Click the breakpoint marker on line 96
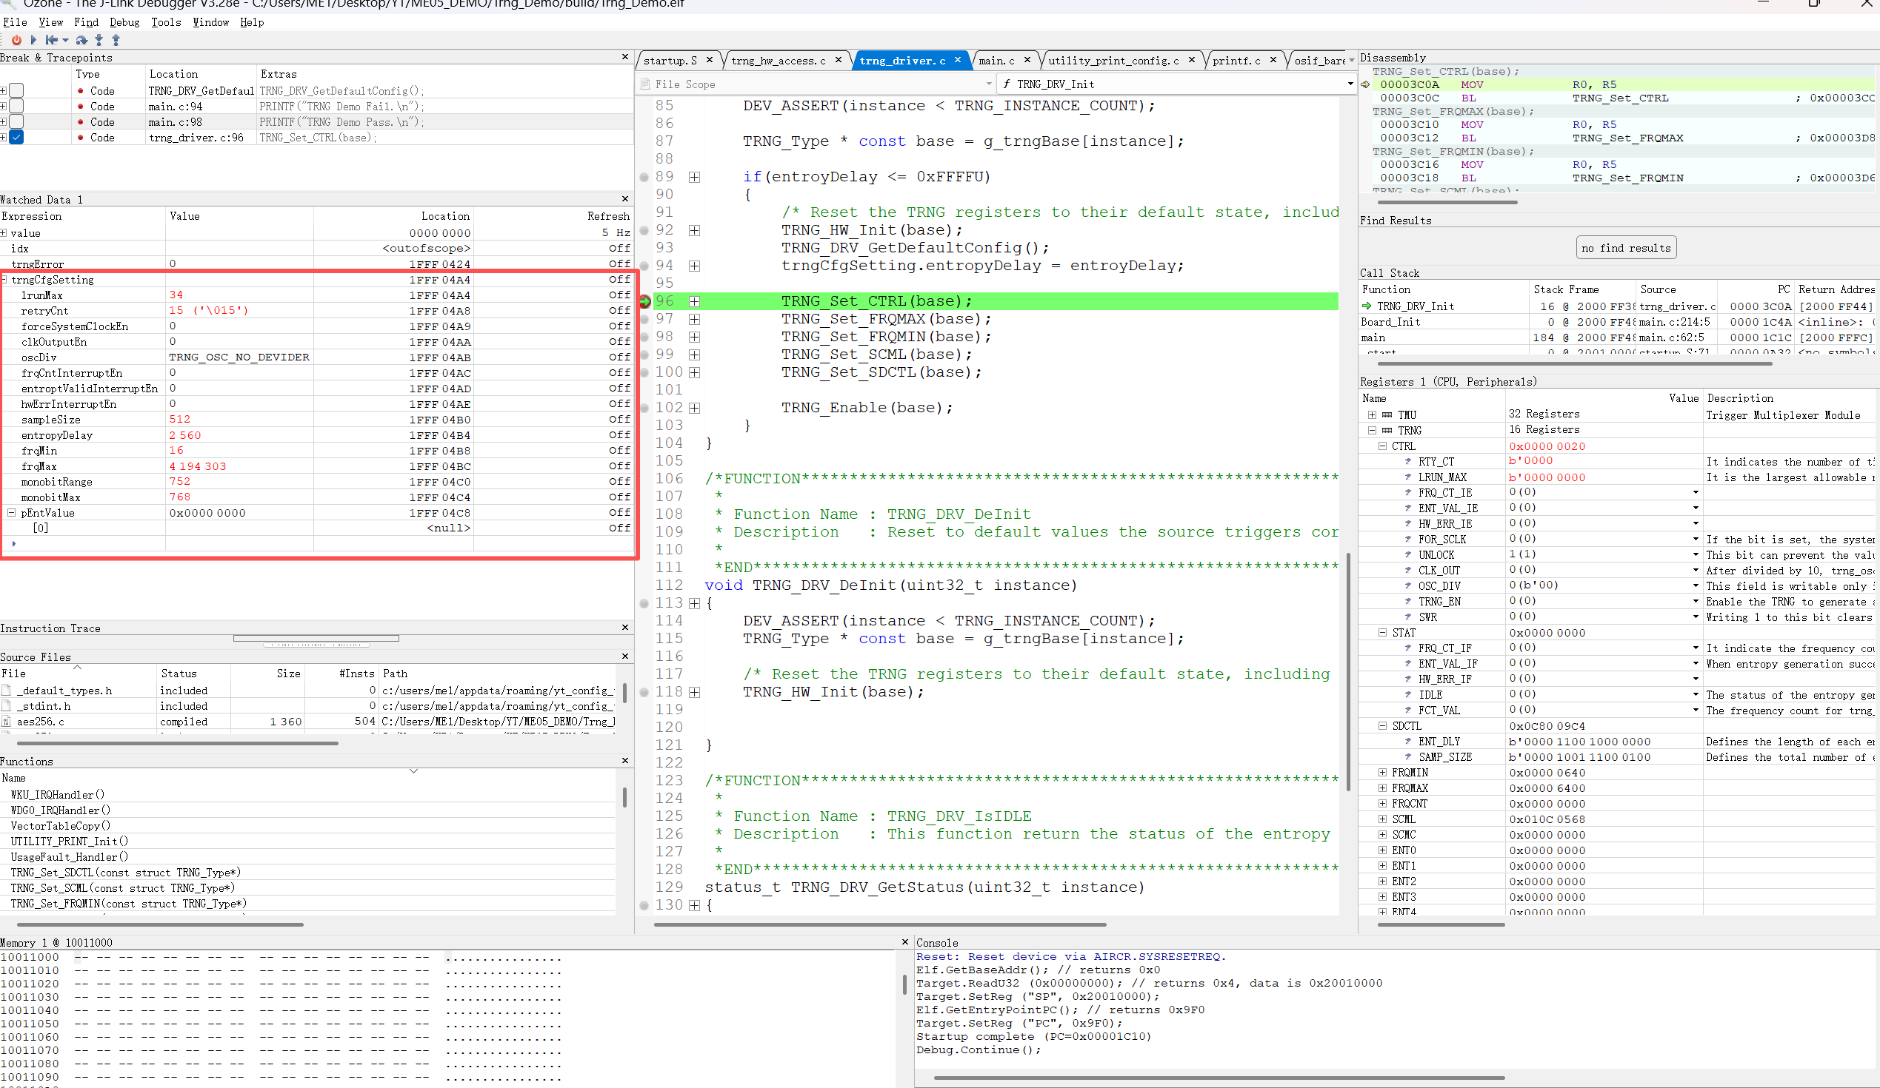Viewport: 1880px width, 1088px height. 644,301
